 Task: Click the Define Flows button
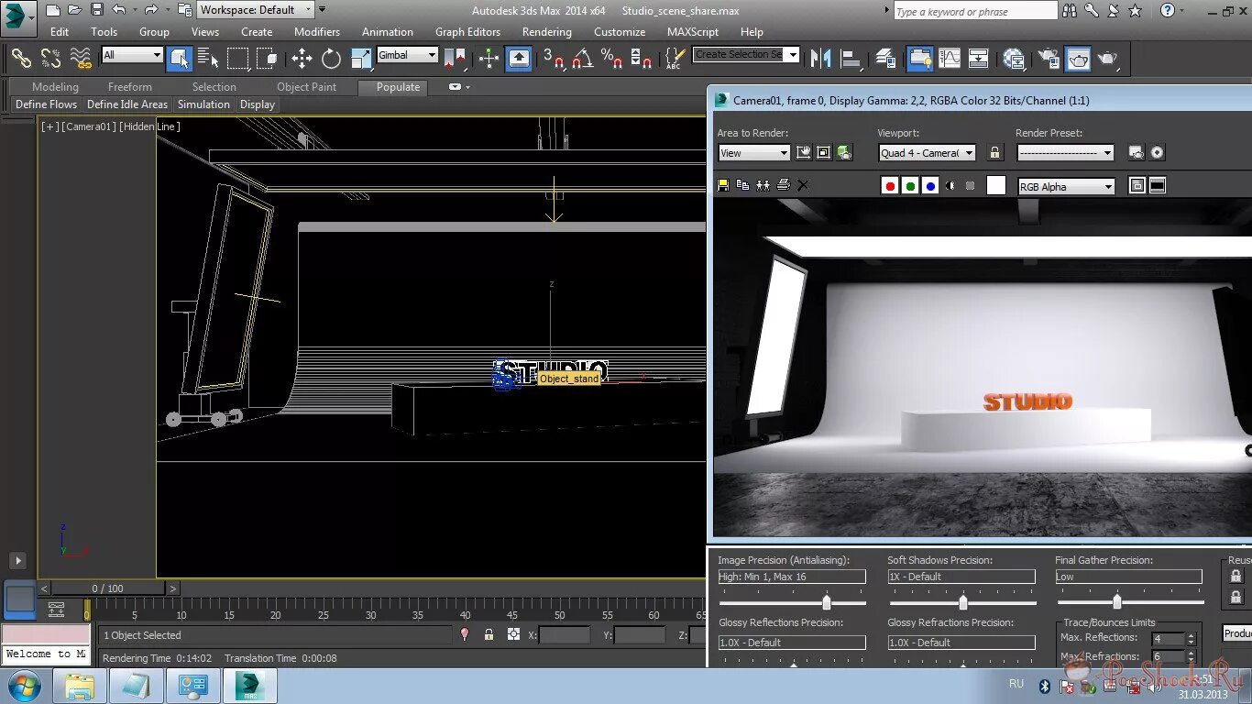[46, 104]
